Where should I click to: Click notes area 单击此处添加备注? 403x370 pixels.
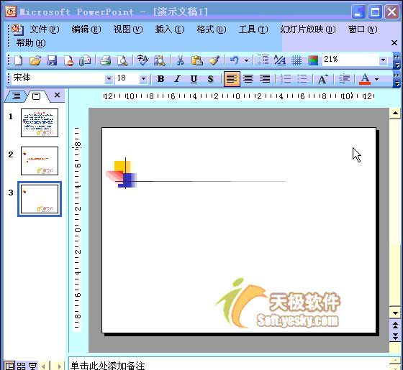(107, 366)
